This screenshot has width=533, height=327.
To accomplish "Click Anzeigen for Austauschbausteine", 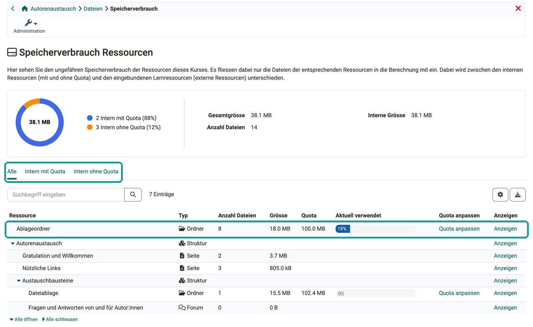I will point(505,281).
